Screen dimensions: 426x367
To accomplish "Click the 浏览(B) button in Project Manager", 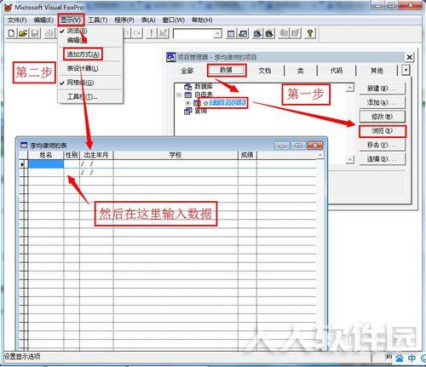I will [383, 131].
